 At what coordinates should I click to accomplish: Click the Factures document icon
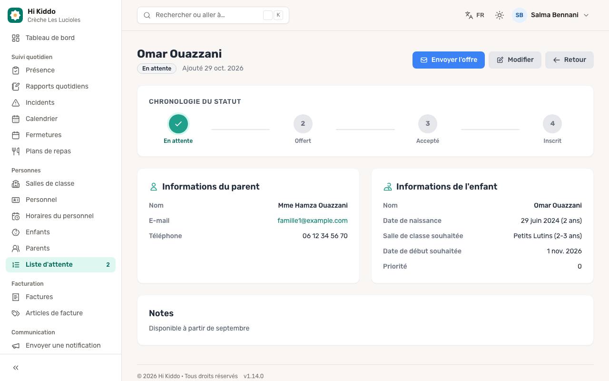(16, 297)
